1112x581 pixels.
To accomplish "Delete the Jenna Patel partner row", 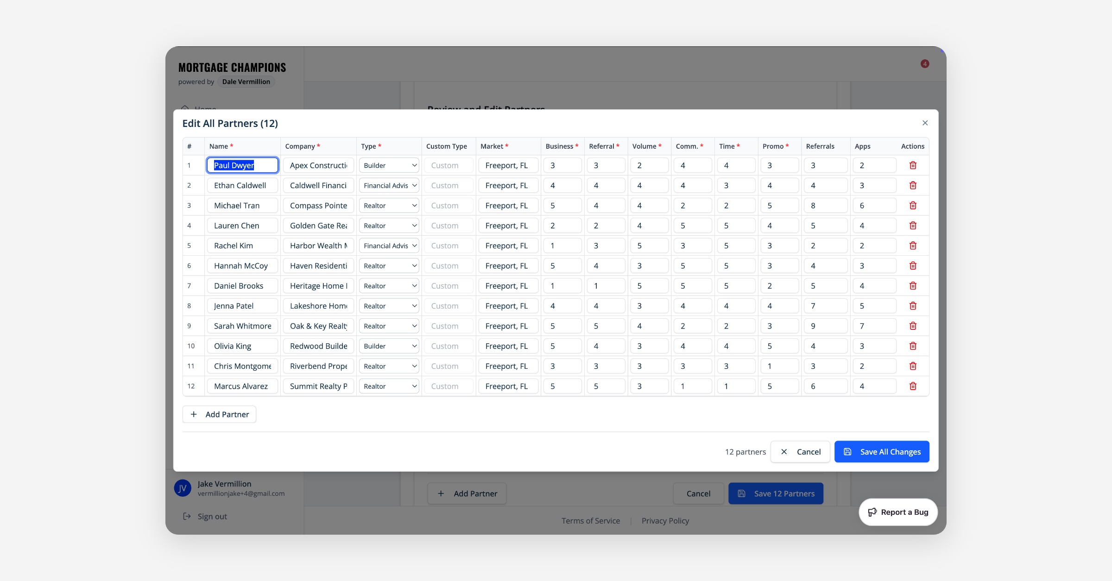I will pyautogui.click(x=913, y=306).
